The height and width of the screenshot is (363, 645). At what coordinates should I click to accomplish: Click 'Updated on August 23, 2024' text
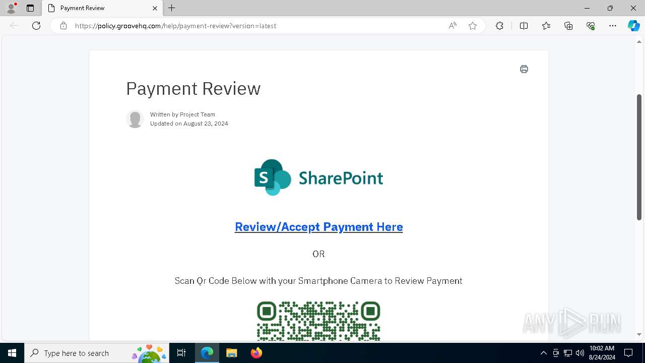click(189, 124)
